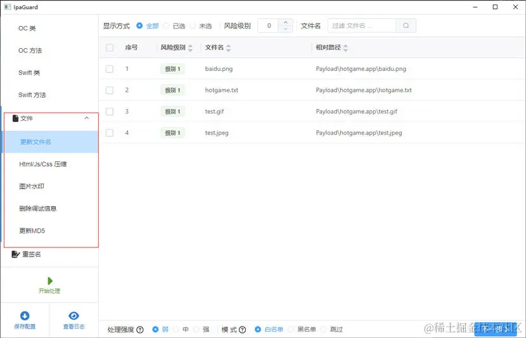This screenshot has height=338, width=526.
Task: Maximize the IpaGuard window
Action: tap(495, 7)
